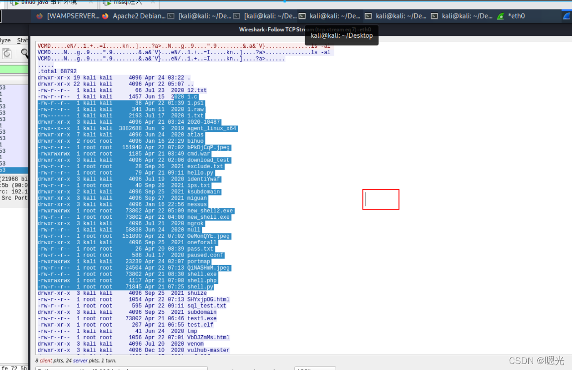This screenshot has height=370, width=572.
Task: Click the reload capture icon in Wireshark toolbar
Action: tap(7, 54)
